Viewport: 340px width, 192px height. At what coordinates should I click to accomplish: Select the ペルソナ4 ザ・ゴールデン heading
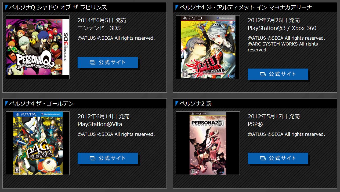(x=41, y=103)
